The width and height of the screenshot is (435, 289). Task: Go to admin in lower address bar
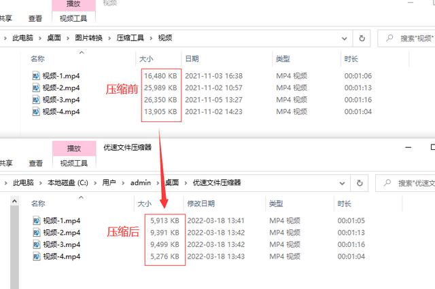pos(141,182)
